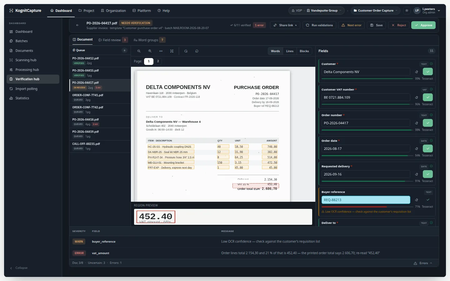The image size is (450, 281).
Task: Open the Project menu
Action: (86, 11)
